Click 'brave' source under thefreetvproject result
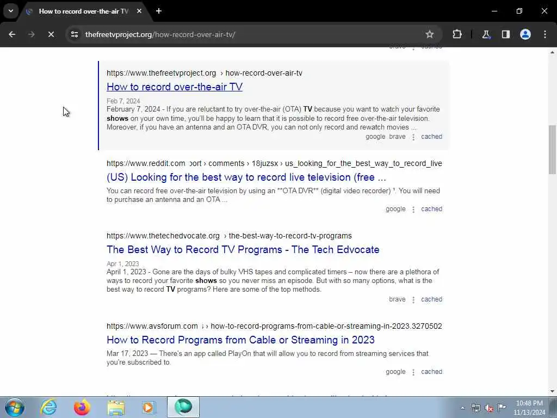 click(x=397, y=137)
